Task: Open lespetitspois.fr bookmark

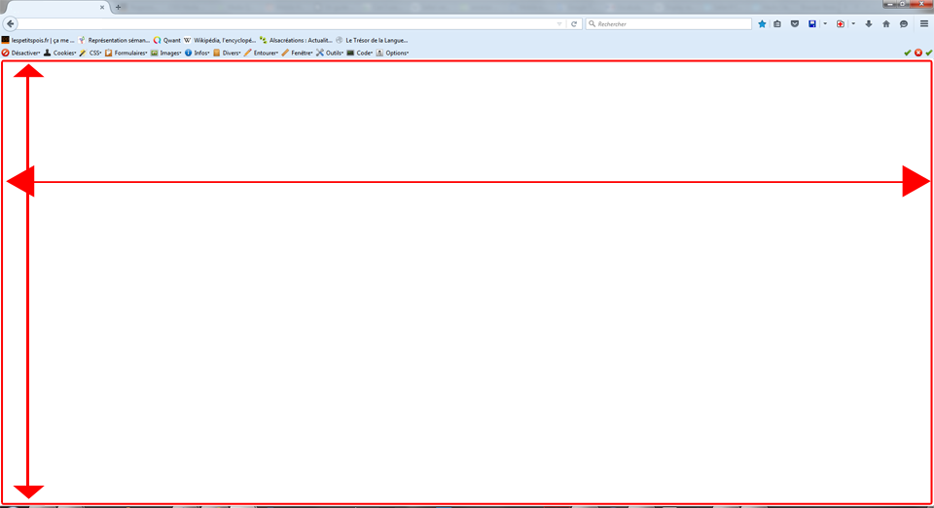Action: click(x=38, y=40)
